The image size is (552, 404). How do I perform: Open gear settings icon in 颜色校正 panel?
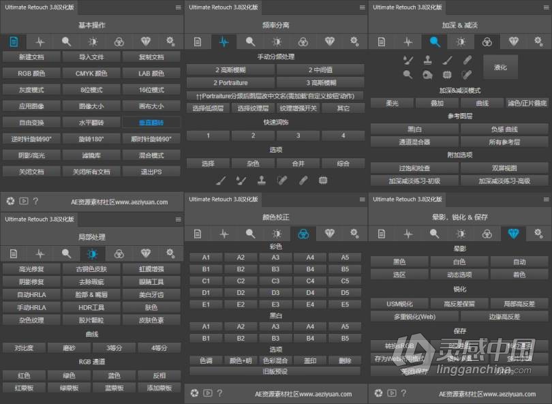tap(354, 233)
